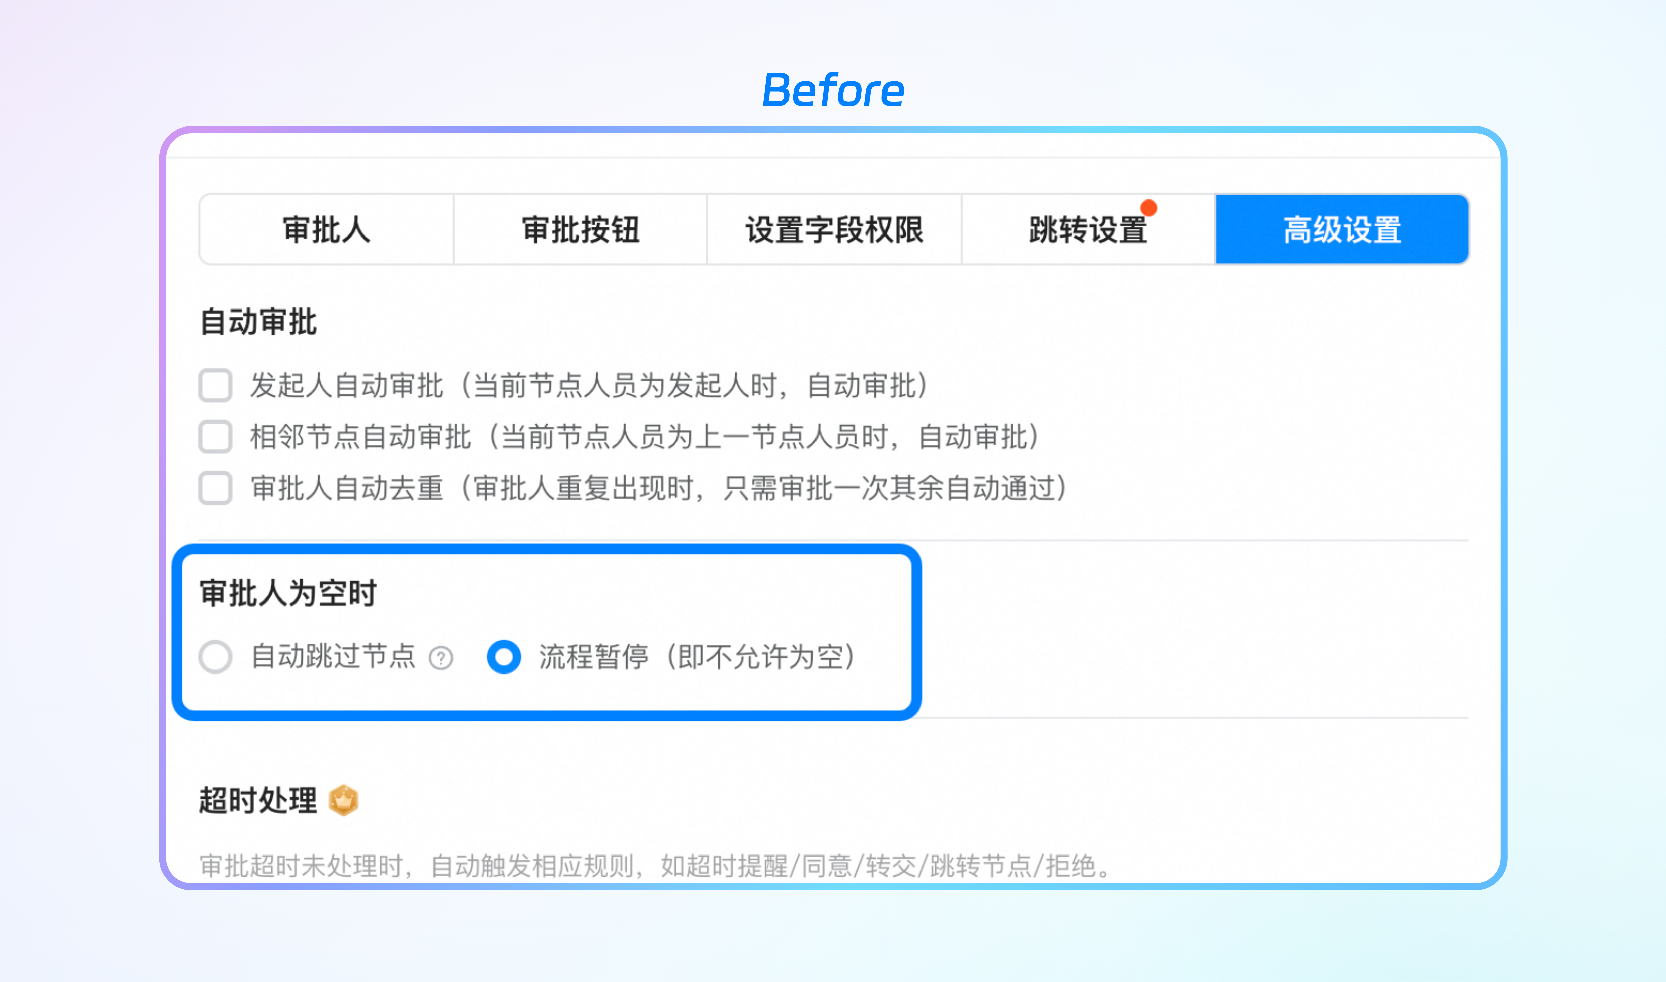Check the 审批人自动去重 checkbox
Image resolution: width=1666 pixels, height=982 pixels.
pos(215,488)
